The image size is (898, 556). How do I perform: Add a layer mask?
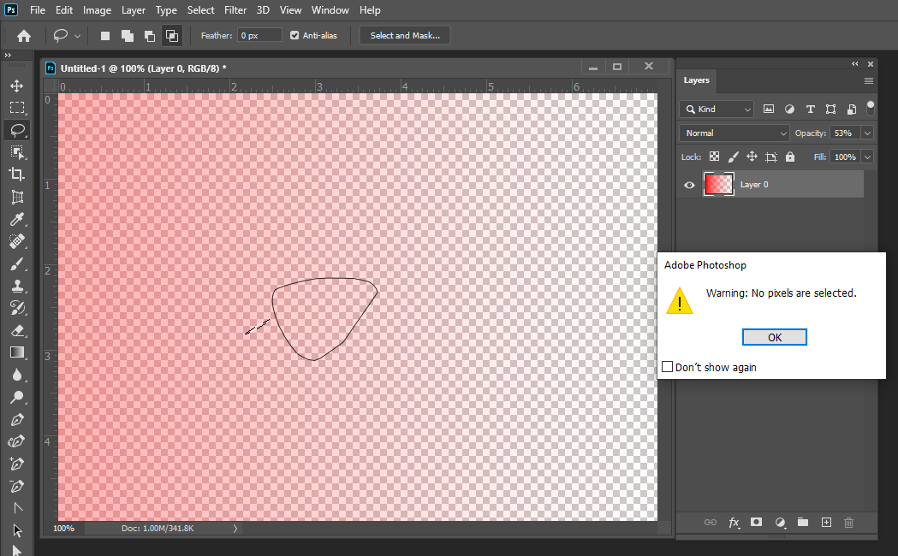pyautogui.click(x=756, y=522)
